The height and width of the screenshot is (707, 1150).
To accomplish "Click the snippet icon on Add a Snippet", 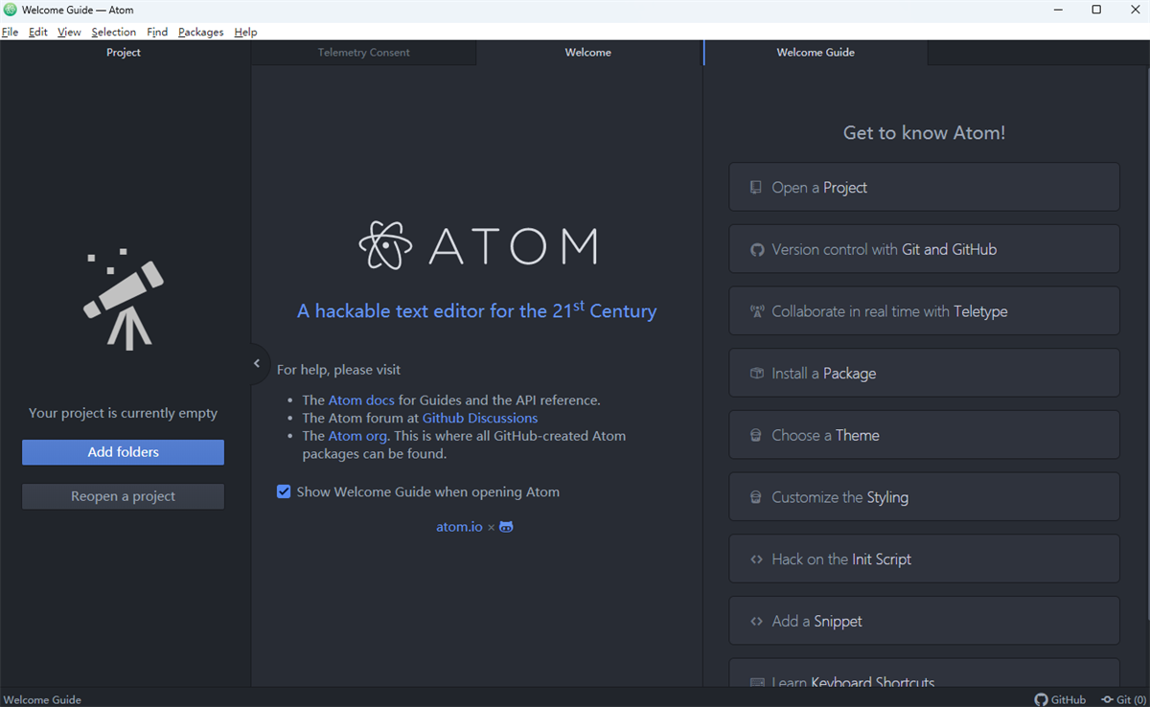I will [756, 621].
